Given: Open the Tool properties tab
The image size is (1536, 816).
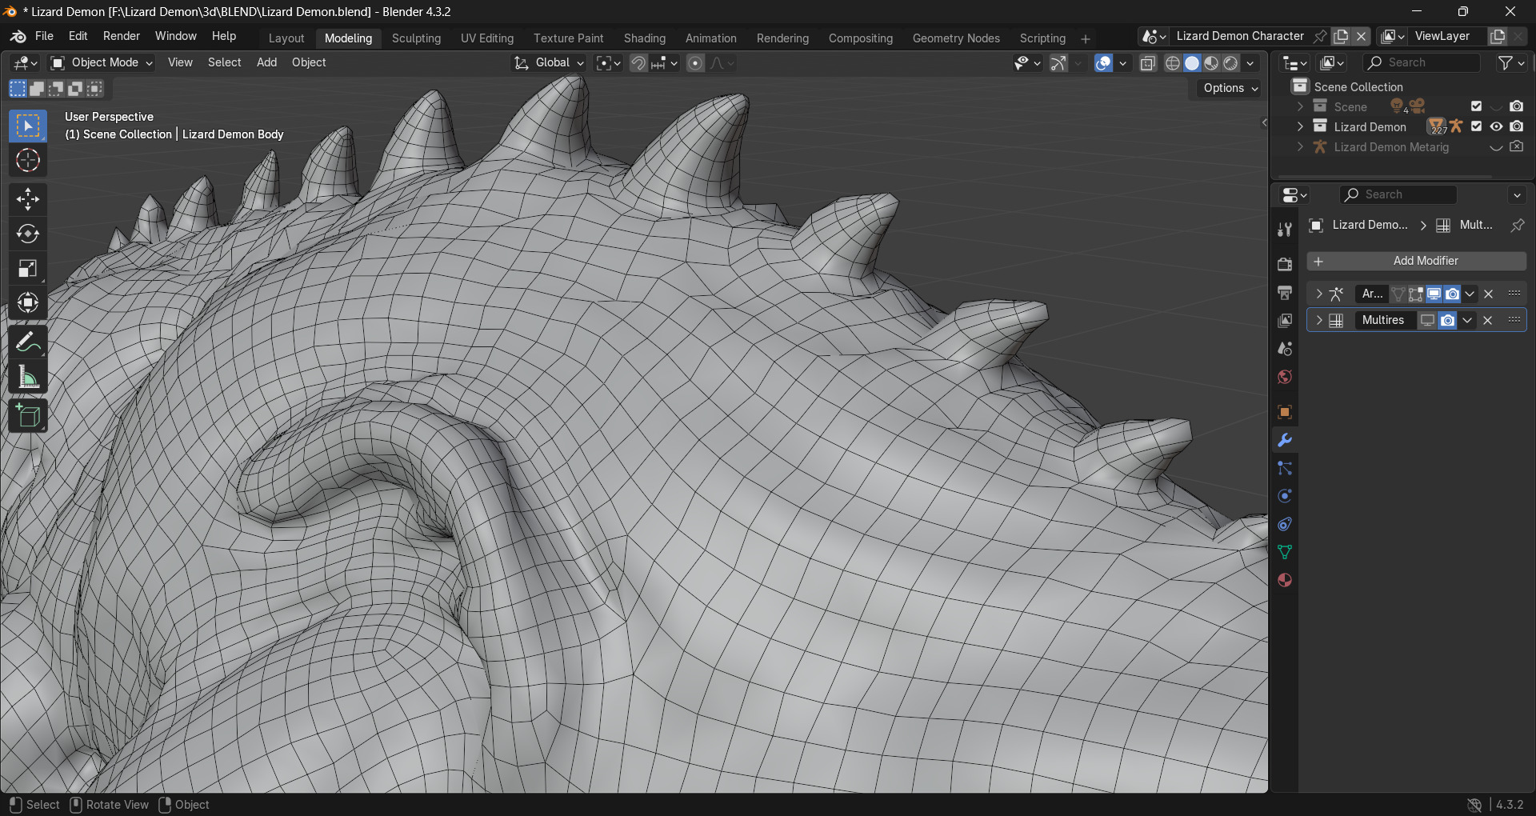Looking at the screenshot, I should (1285, 230).
